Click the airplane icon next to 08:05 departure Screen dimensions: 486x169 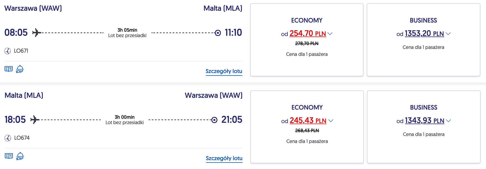(x=37, y=33)
